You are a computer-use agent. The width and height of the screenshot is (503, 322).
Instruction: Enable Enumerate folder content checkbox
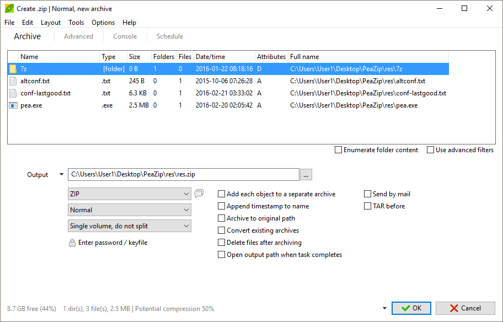338,150
